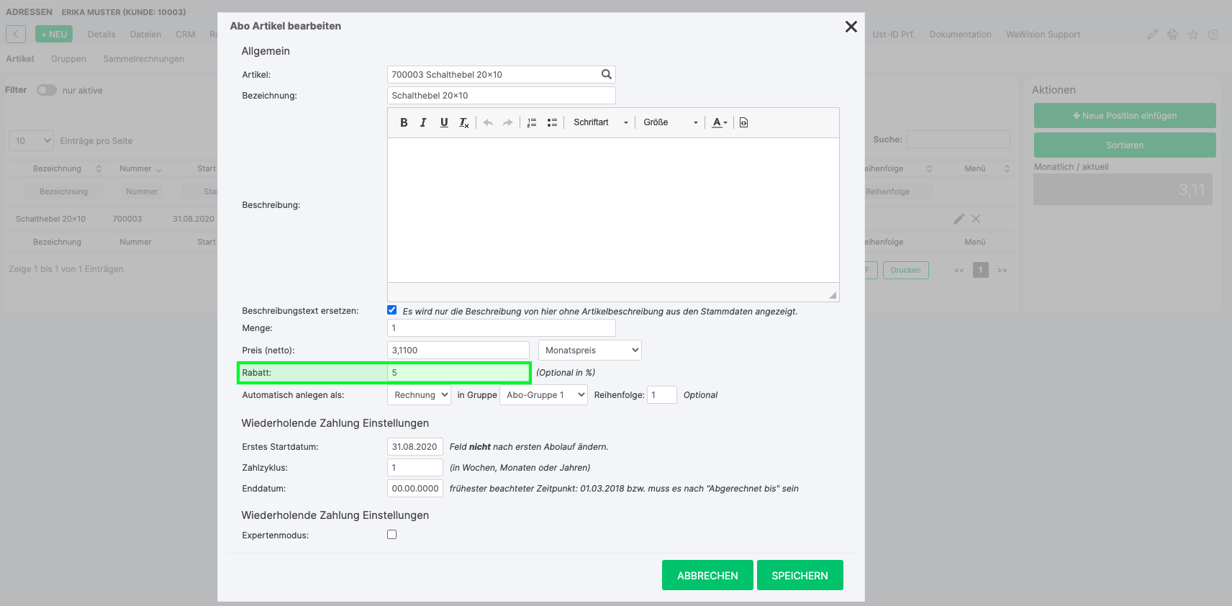Open the Abo-Gruppe 1 group dropdown
1232x606 pixels.
[x=543, y=395]
